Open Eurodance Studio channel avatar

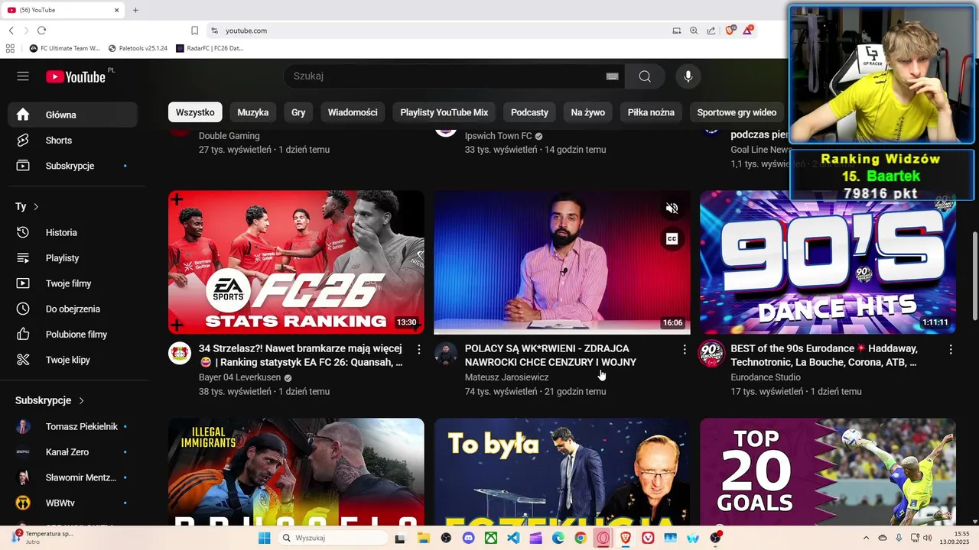[712, 353]
